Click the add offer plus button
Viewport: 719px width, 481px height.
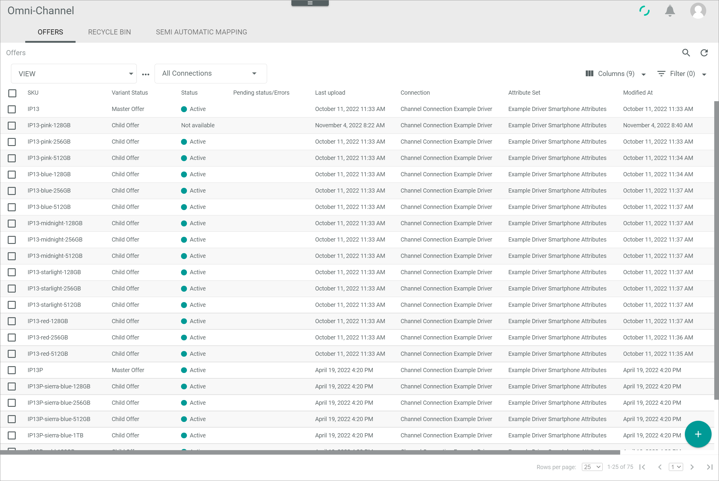pos(698,434)
